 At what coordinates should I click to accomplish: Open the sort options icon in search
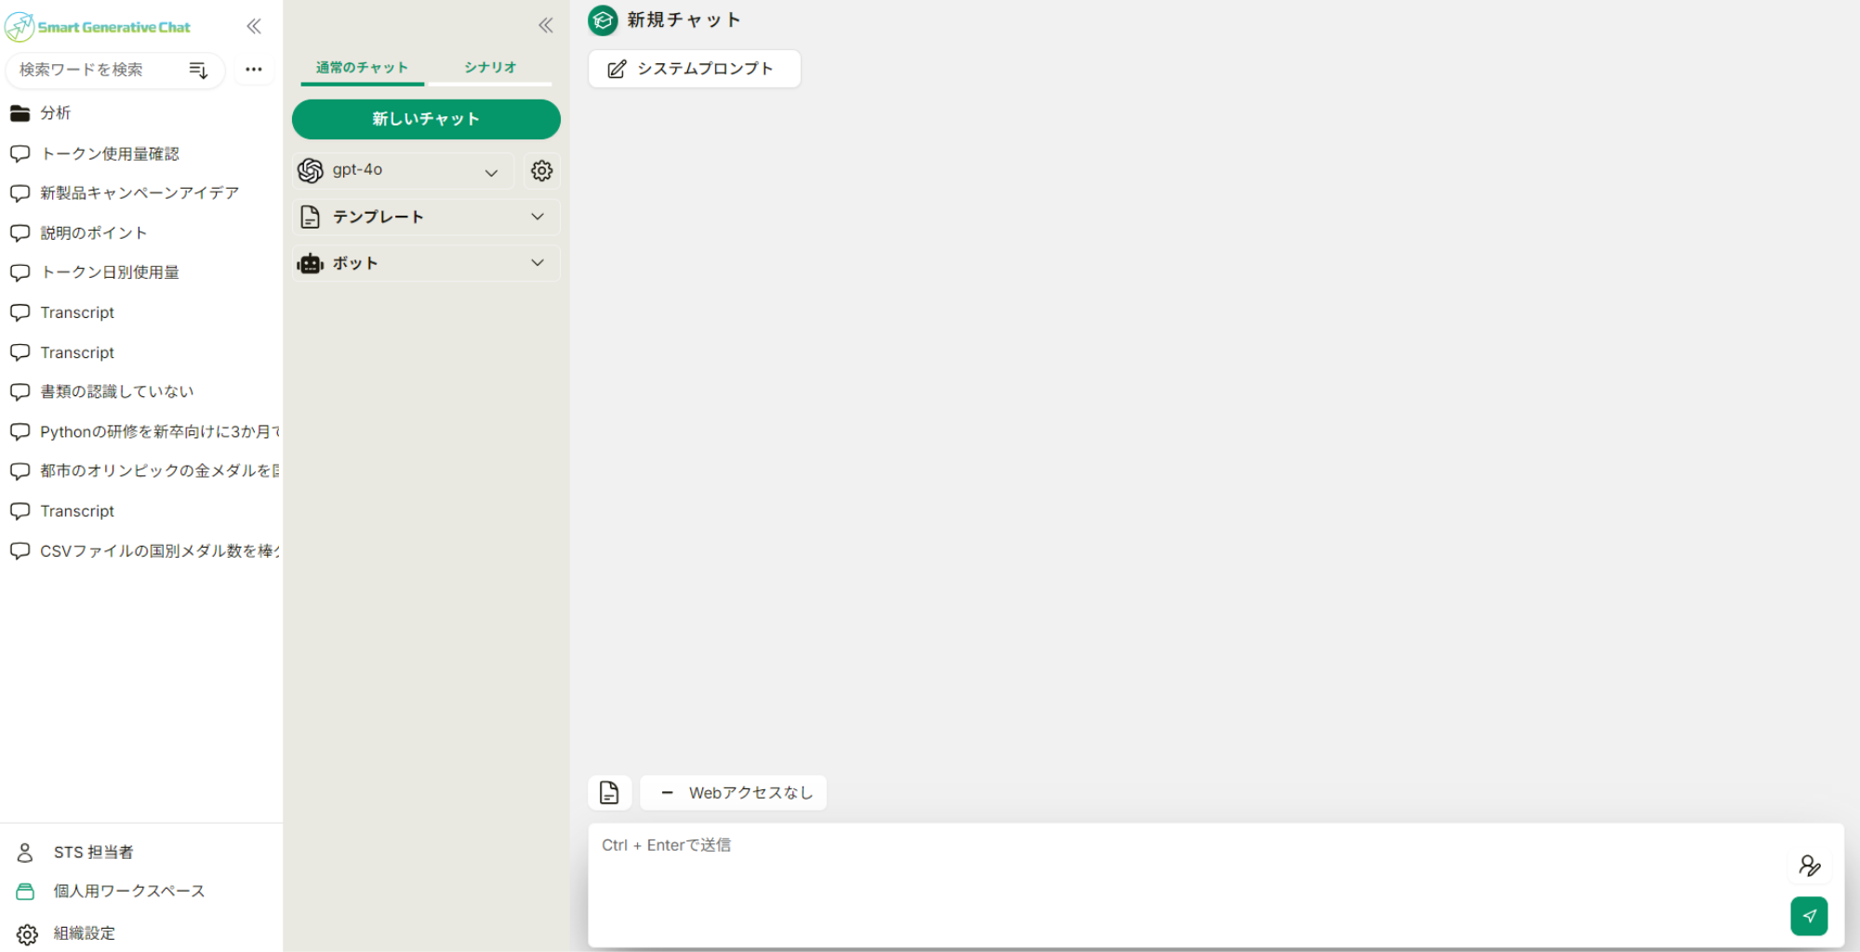pyautogui.click(x=198, y=70)
